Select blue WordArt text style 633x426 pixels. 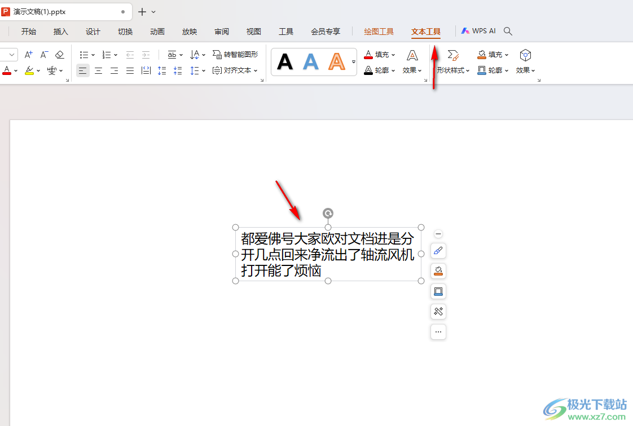[311, 62]
